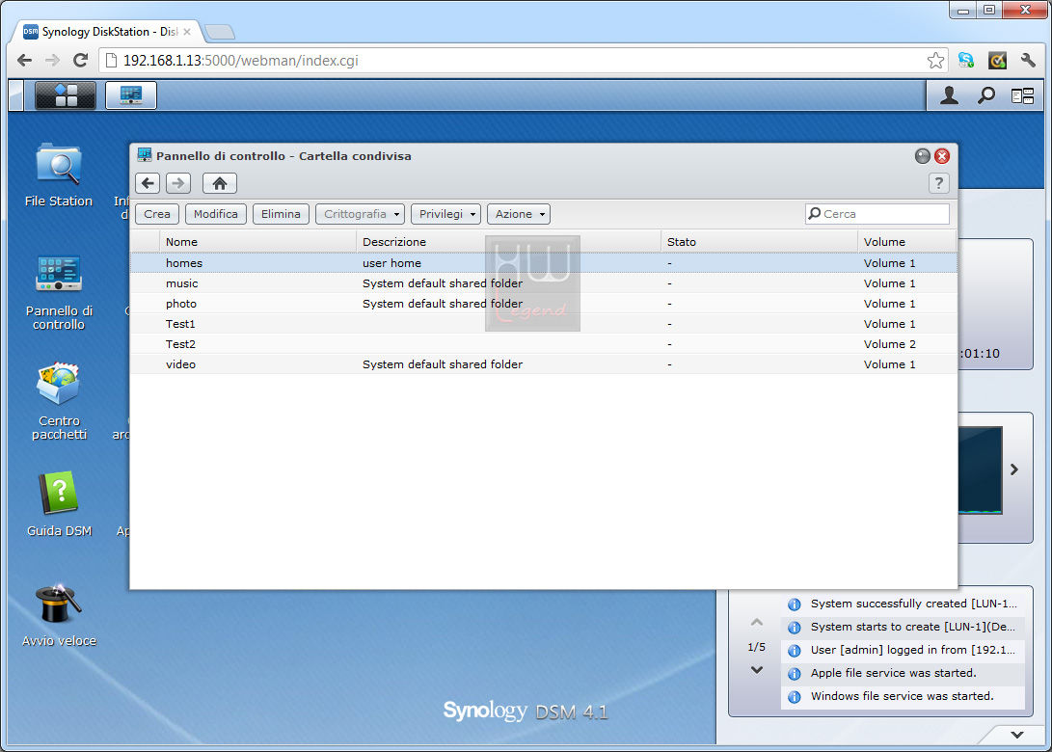Open Centro pacchetti desktop icon

[x=59, y=401]
